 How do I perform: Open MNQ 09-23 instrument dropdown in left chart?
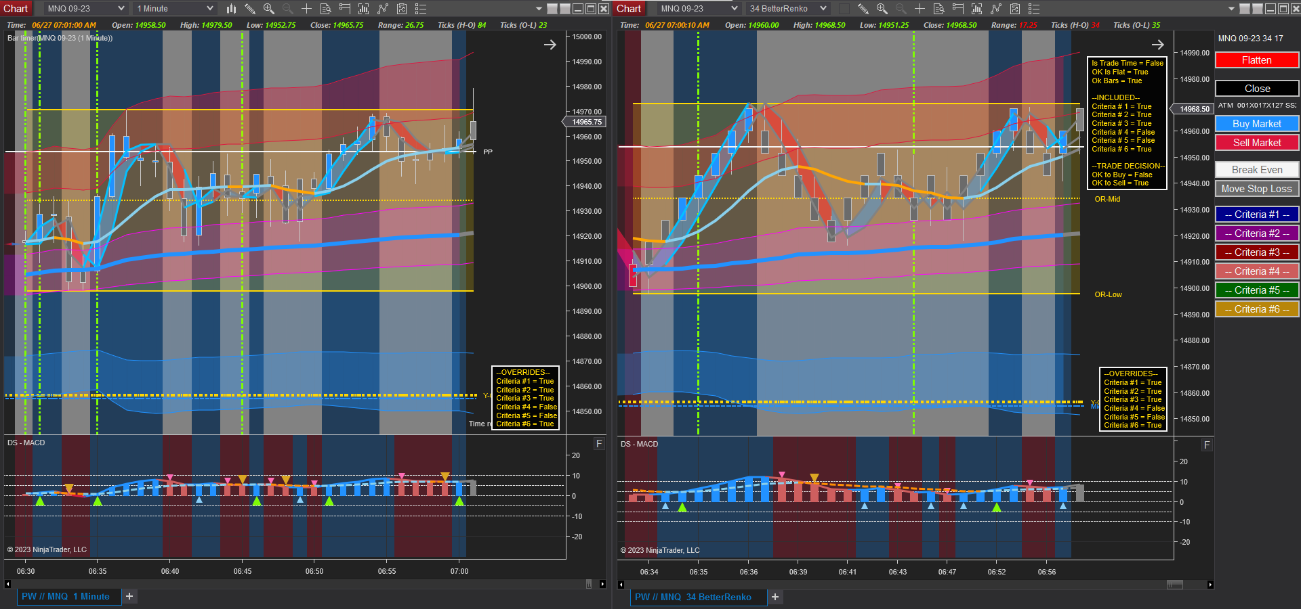coord(85,9)
